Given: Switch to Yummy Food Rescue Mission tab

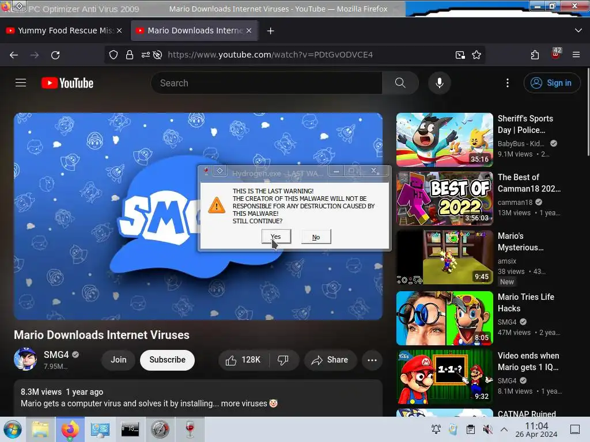Looking at the screenshot, I should (x=65, y=31).
